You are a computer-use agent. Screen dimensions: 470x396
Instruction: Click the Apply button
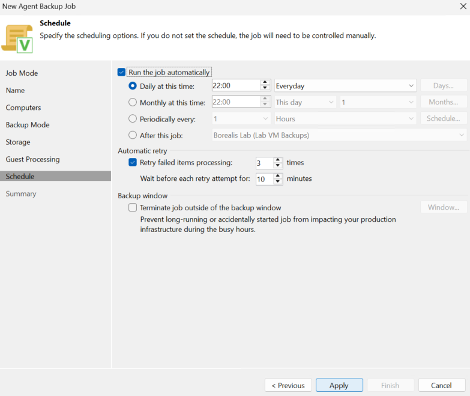(339, 385)
